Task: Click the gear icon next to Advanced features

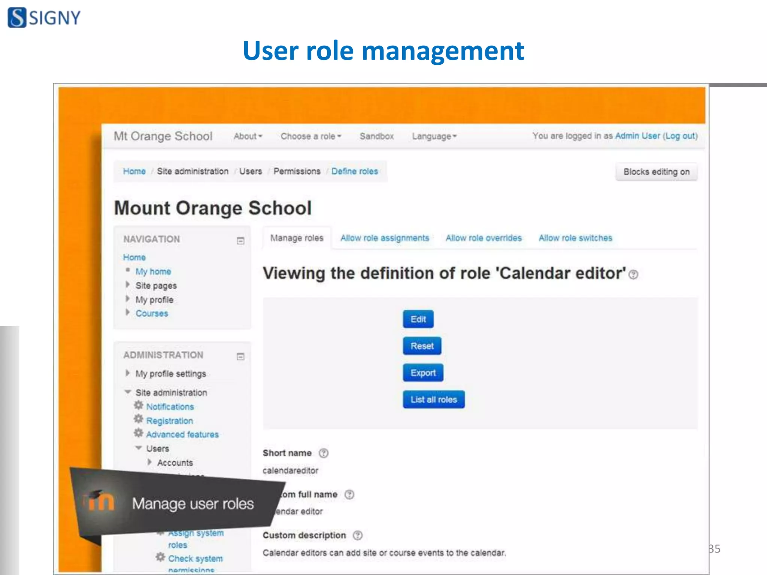Action: coord(139,433)
